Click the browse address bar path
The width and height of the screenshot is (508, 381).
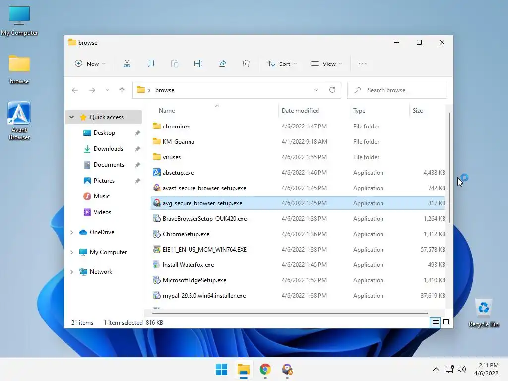165,90
